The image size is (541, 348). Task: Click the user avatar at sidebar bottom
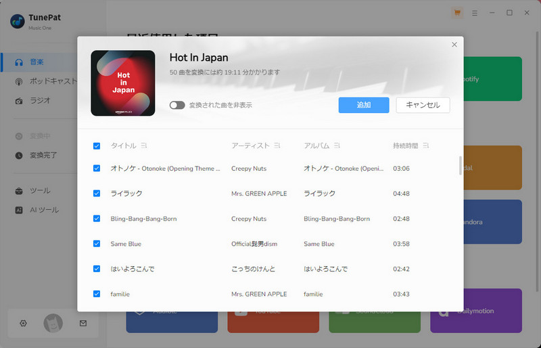click(53, 324)
